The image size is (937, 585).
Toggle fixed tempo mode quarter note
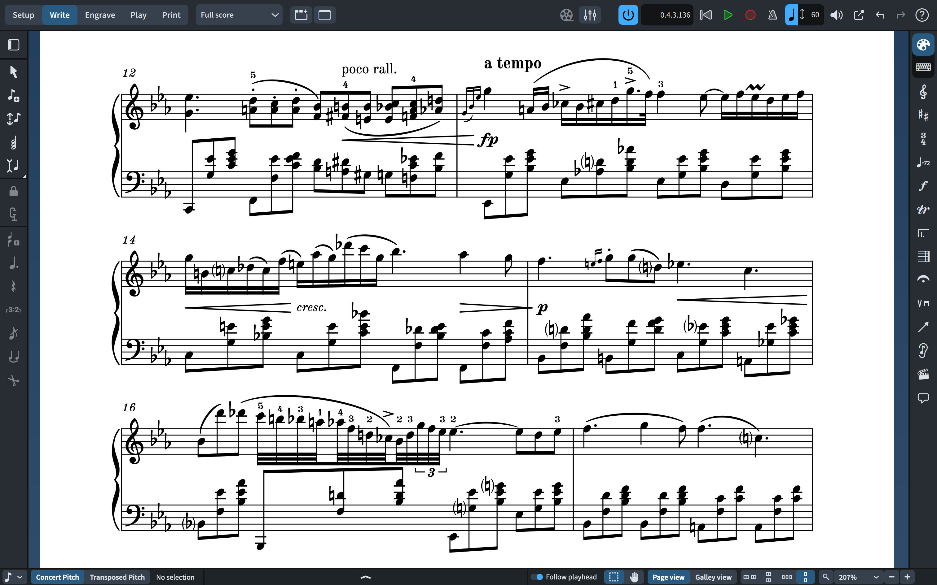[x=791, y=15]
